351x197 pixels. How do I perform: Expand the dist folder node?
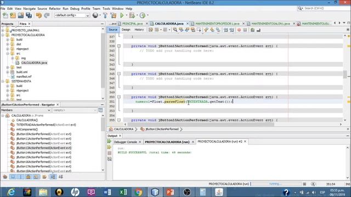(8, 44)
